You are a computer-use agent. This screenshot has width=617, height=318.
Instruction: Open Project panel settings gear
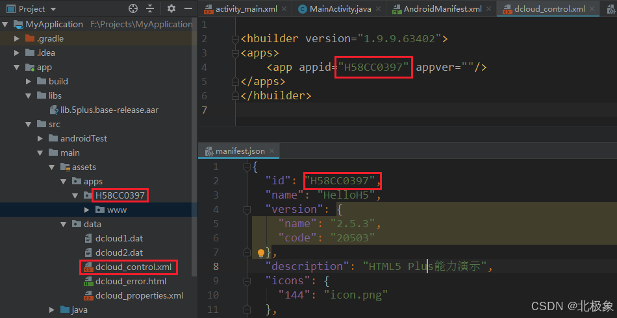pos(171,8)
